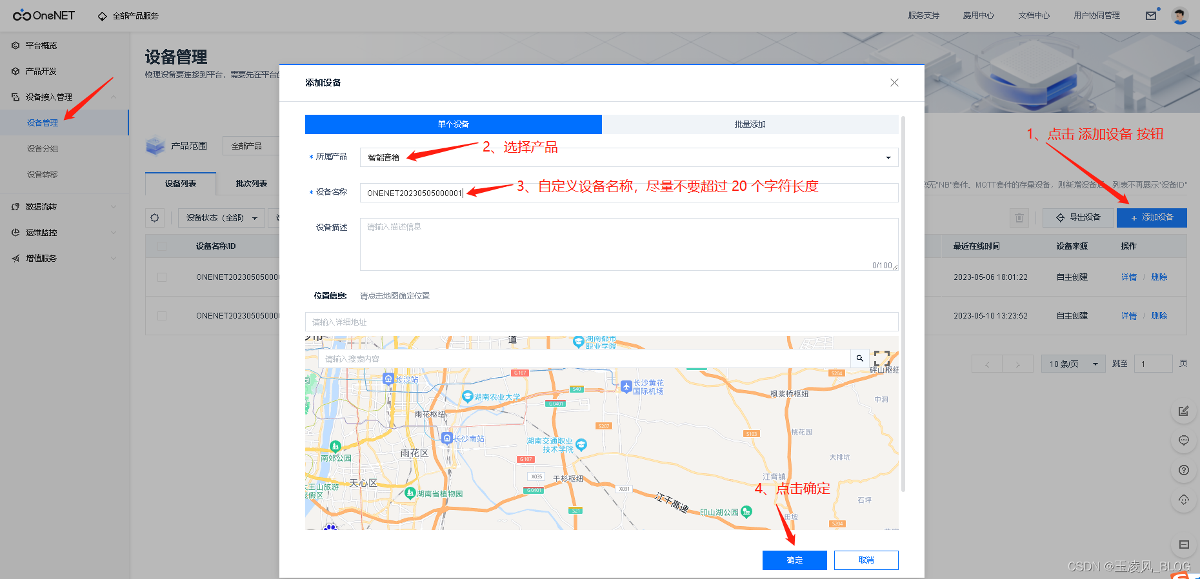Open 用户协同管理 in top bar

pos(1096,15)
